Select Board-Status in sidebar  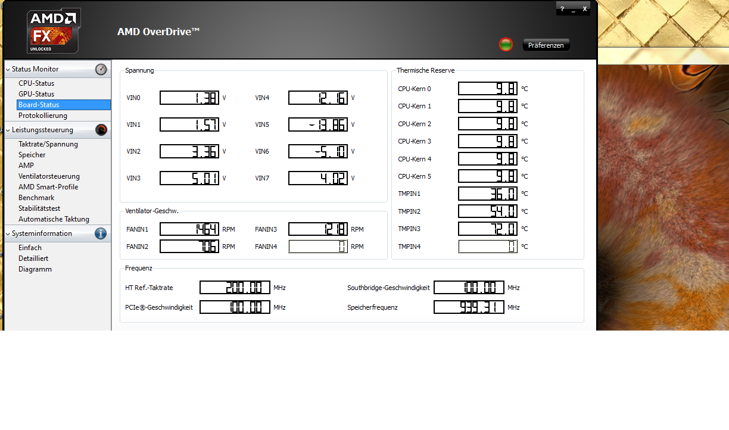(64, 105)
